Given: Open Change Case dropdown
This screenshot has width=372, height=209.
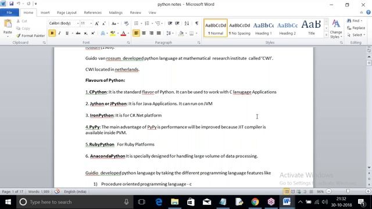Looking at the screenshot, I should (115, 23).
